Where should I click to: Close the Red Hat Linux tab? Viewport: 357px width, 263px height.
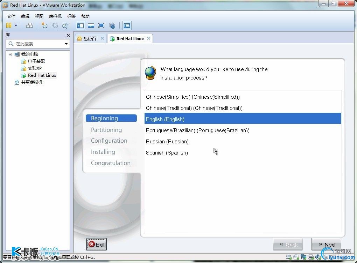(149, 38)
